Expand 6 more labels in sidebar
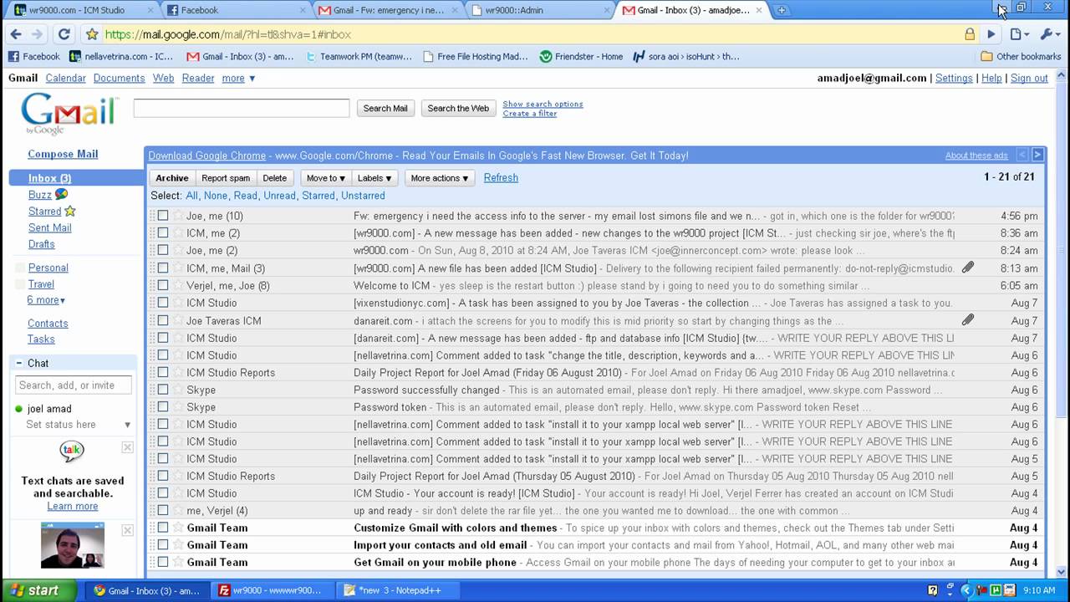This screenshot has width=1070, height=602. coord(46,300)
